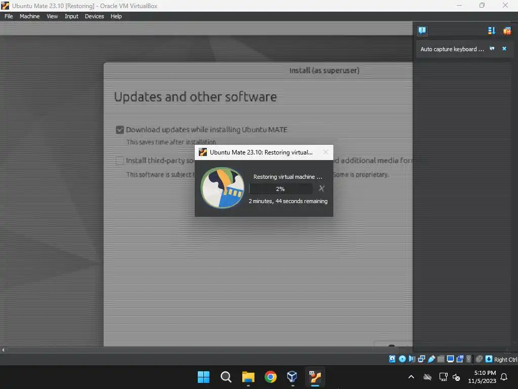The width and height of the screenshot is (518, 389).
Task: Click the Auto capture keyboard notification text
Action: click(452, 49)
